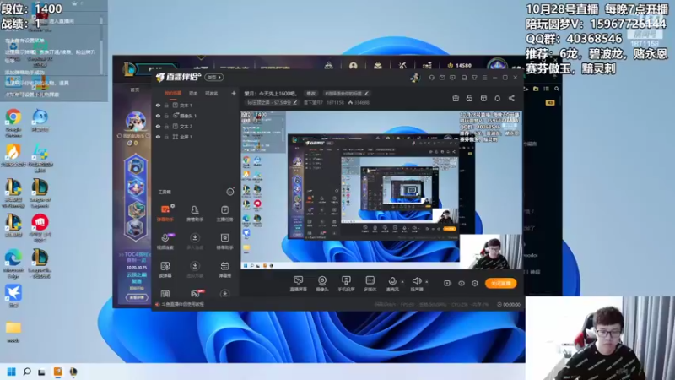675x380 pixels.
Task: Open the streamer tasks tool icon
Action: click(224, 213)
